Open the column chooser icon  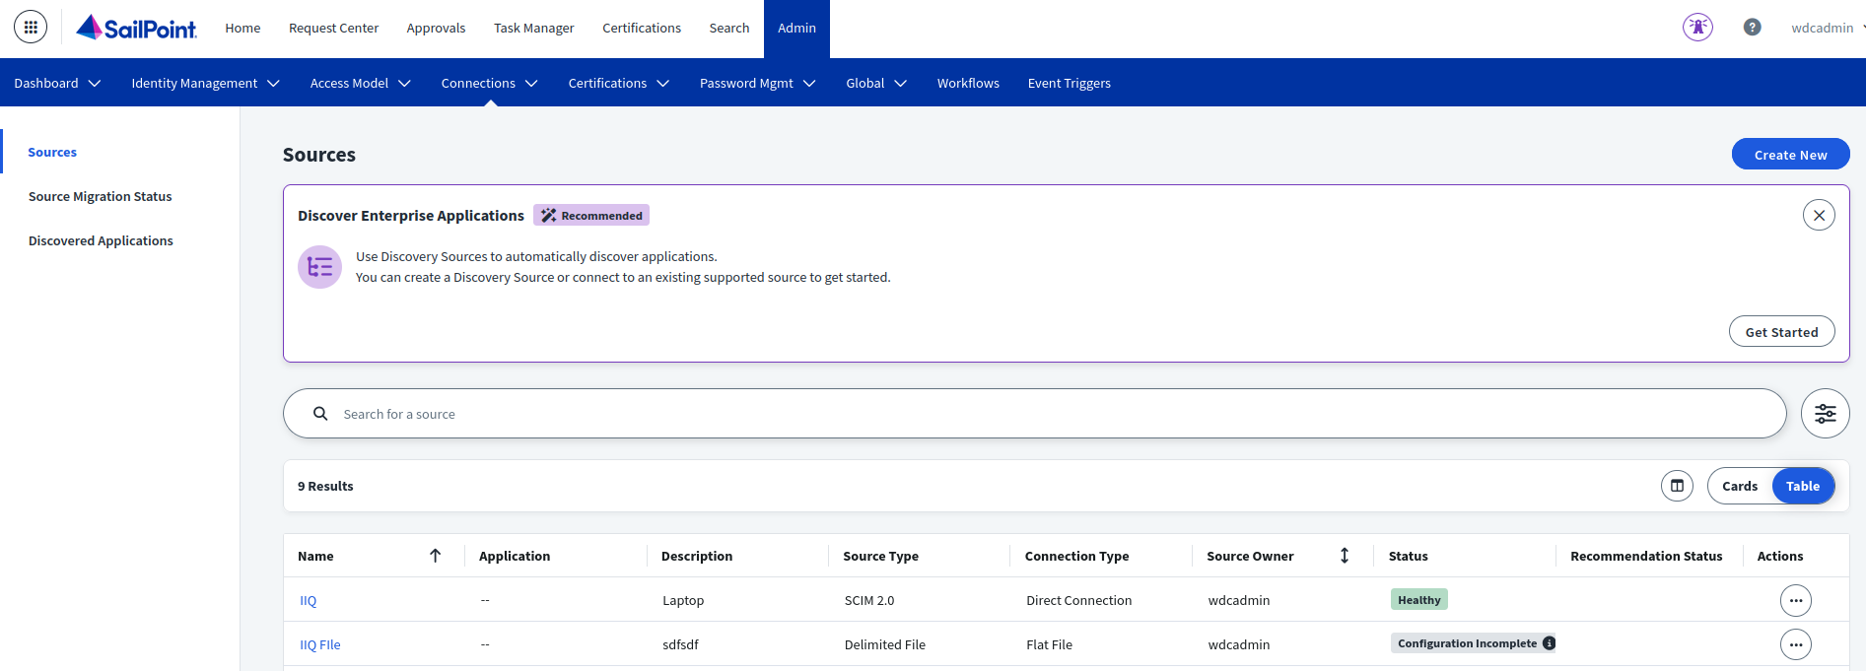point(1676,486)
